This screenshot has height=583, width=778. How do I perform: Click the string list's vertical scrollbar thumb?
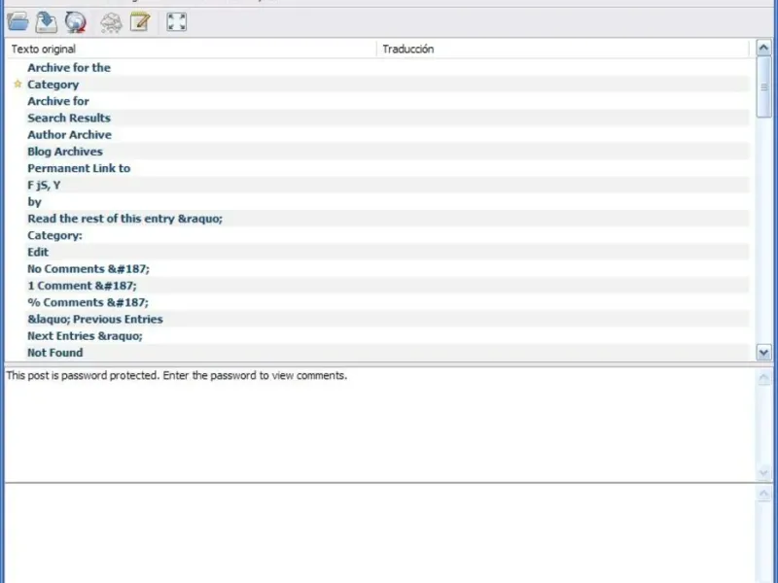763,86
